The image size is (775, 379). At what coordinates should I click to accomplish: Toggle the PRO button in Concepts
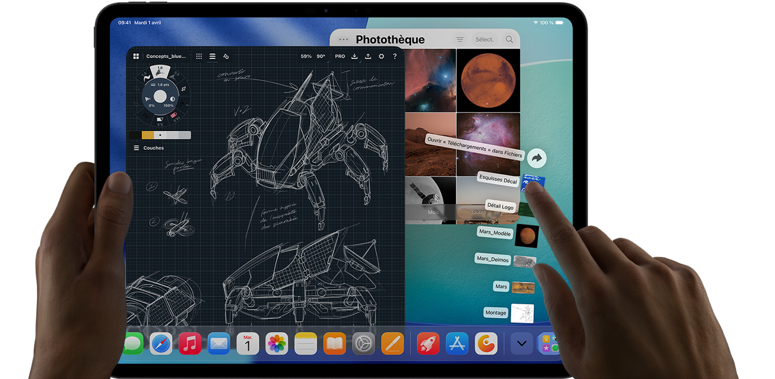click(x=340, y=56)
